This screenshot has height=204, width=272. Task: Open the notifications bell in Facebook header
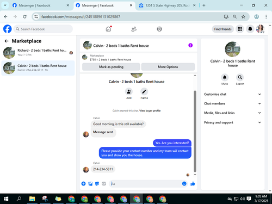tap(250, 29)
